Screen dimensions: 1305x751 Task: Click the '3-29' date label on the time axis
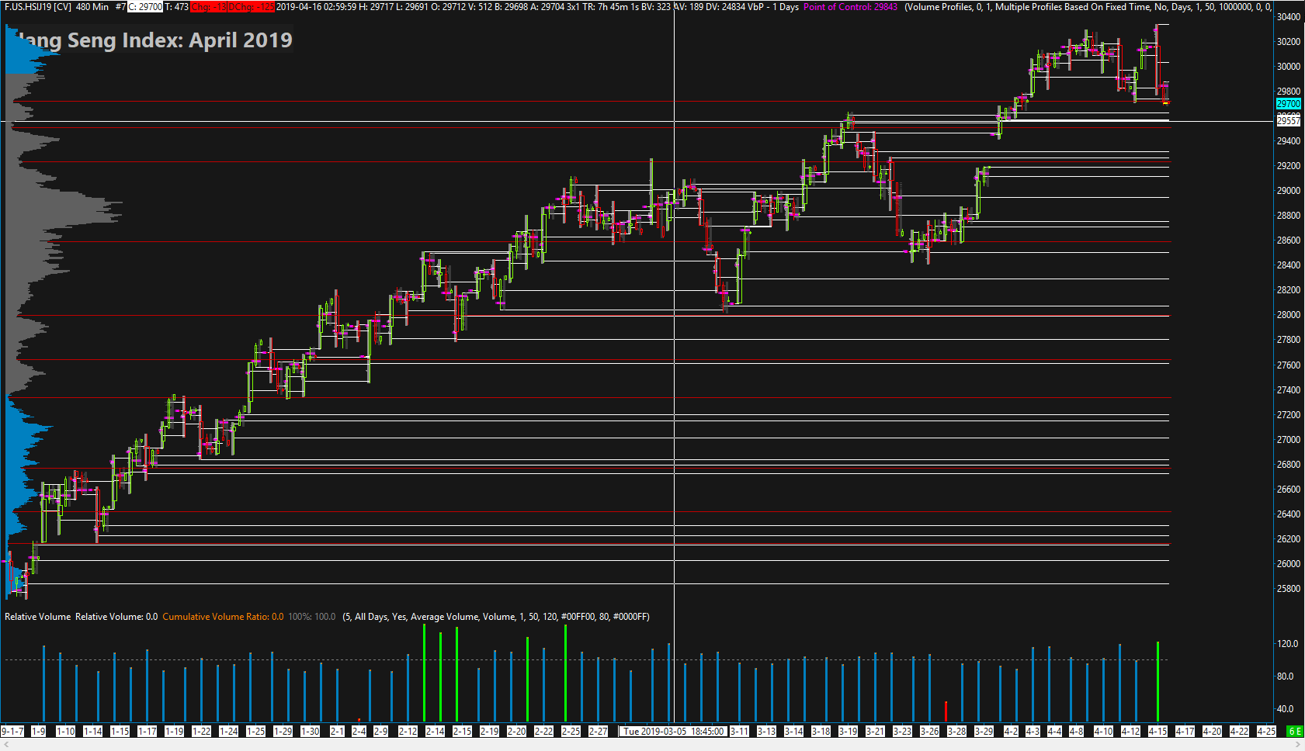click(984, 731)
